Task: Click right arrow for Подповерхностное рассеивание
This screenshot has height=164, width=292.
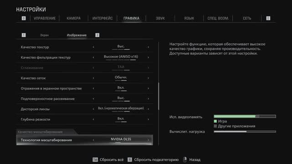Action: click(148, 99)
